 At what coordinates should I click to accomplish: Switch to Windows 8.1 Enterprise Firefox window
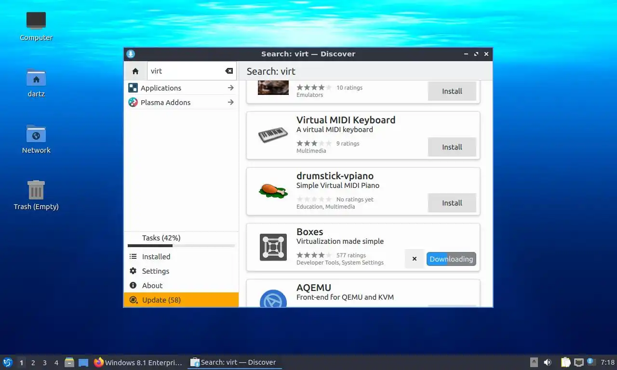139,362
